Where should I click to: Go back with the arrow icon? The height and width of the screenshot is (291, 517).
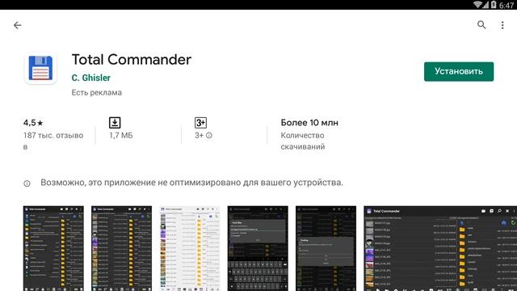pyautogui.click(x=18, y=25)
